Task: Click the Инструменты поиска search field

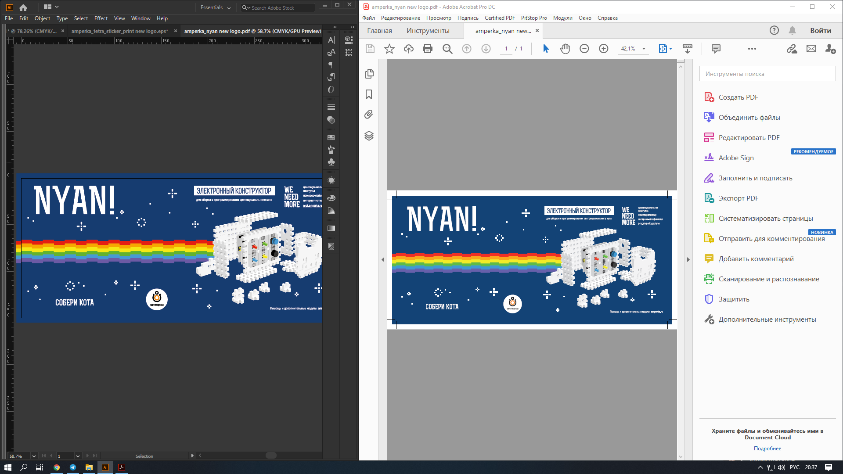Action: click(767, 74)
